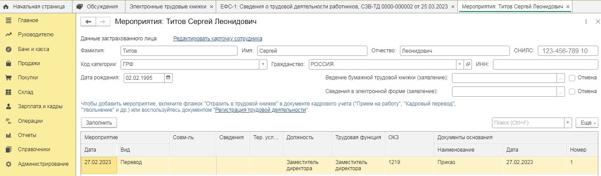Go back with the left arrow button
Viewport: 601px width, 176px height.
coord(88,22)
